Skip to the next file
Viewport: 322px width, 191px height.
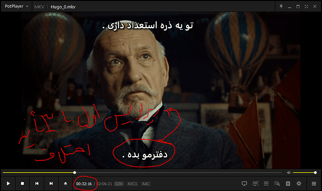point(51,184)
